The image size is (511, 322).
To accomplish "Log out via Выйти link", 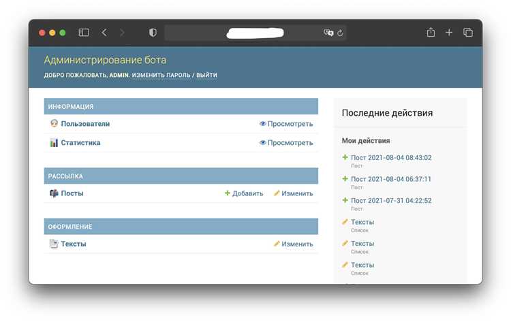I will tap(206, 75).
